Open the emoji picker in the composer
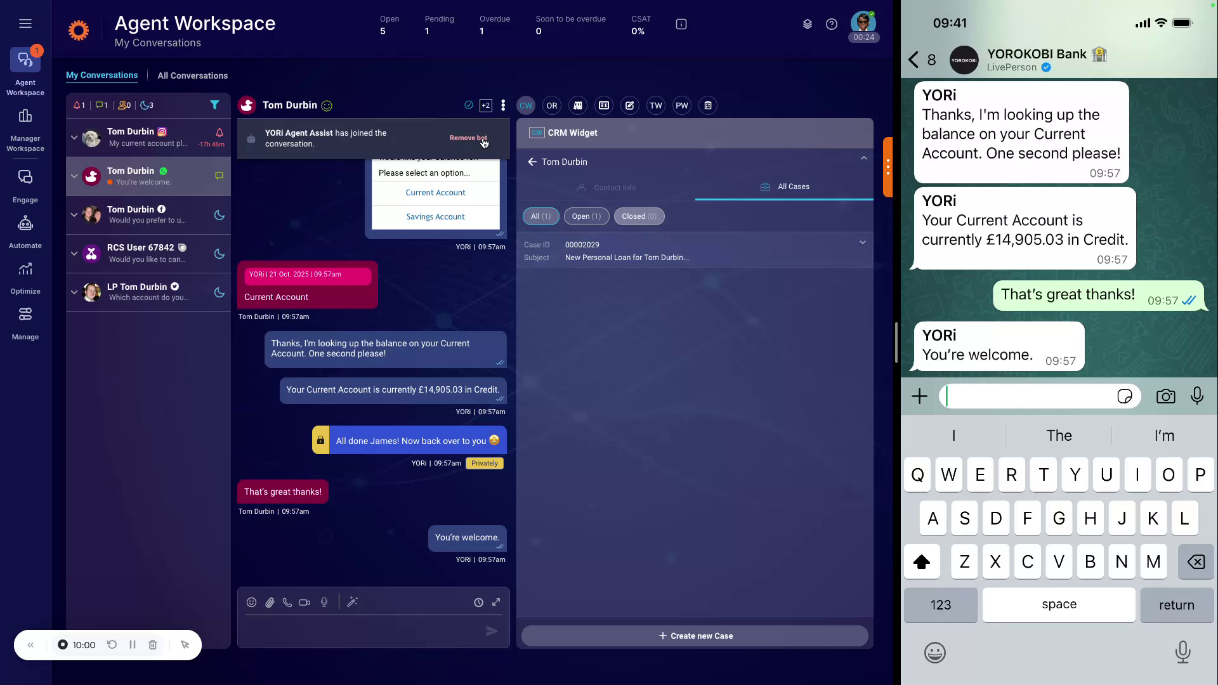 point(251,602)
